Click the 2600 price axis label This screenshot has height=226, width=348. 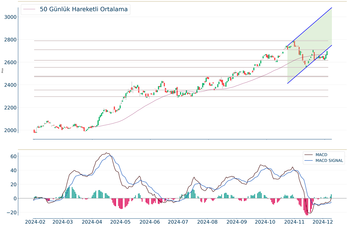(10, 63)
